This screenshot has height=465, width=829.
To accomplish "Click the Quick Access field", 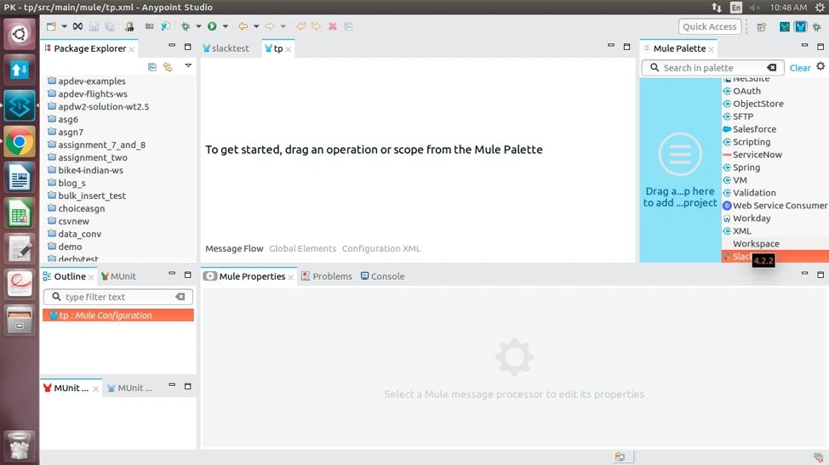I will tap(709, 26).
